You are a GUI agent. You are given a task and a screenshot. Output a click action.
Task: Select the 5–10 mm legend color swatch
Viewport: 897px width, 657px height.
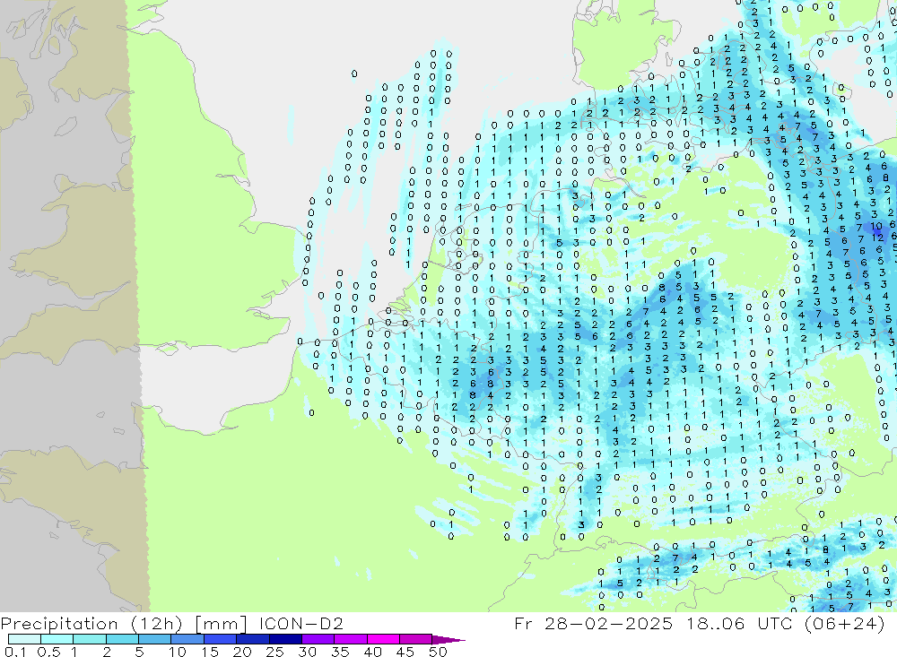[155, 639]
